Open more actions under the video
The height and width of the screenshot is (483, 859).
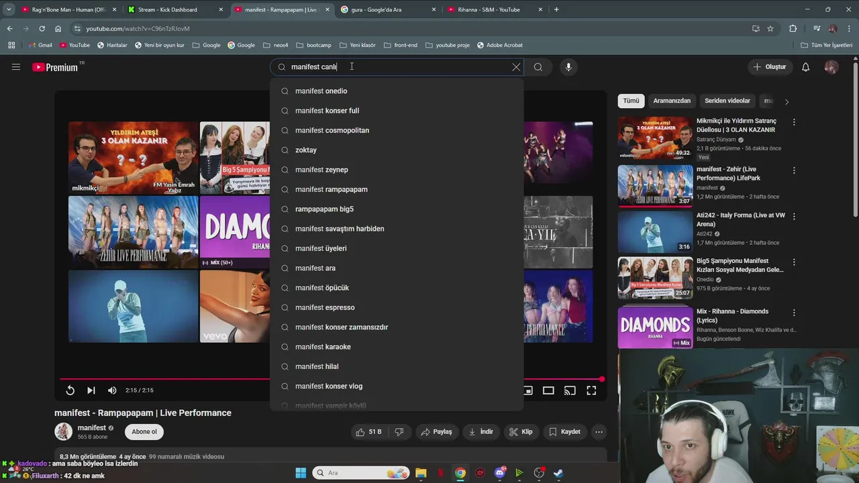[x=599, y=432]
